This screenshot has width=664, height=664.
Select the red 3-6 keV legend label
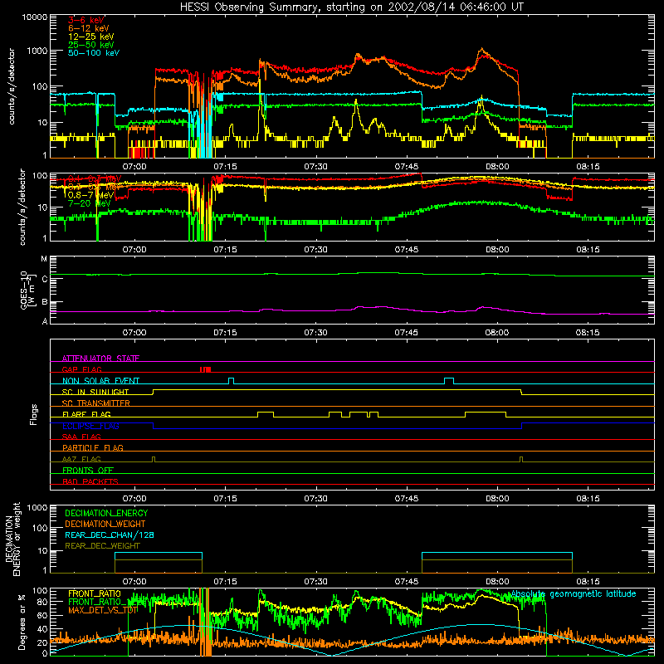point(86,20)
